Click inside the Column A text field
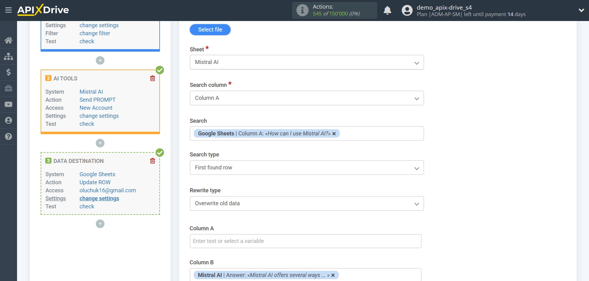Screen dimensions: 589x281 305,241
